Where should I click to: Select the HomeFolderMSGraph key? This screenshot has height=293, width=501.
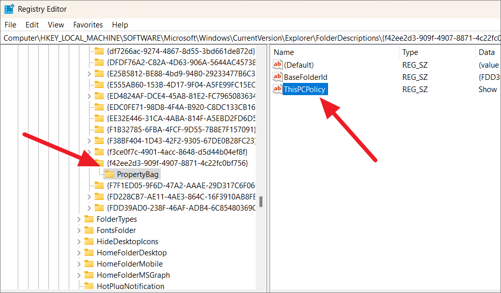point(133,275)
